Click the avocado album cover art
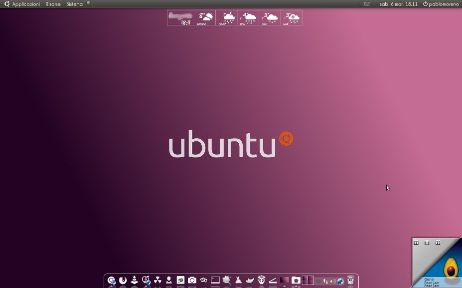462x288 pixels. click(x=451, y=268)
